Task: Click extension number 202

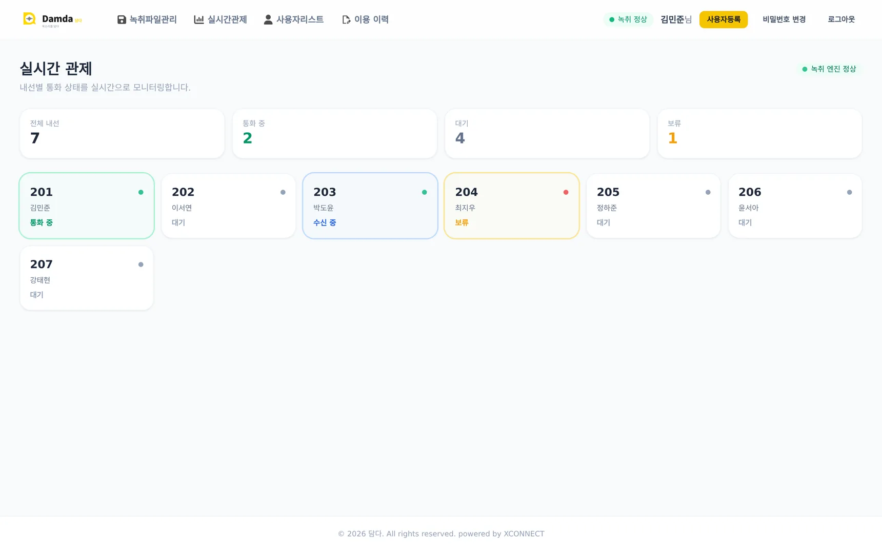Action: pyautogui.click(x=183, y=192)
